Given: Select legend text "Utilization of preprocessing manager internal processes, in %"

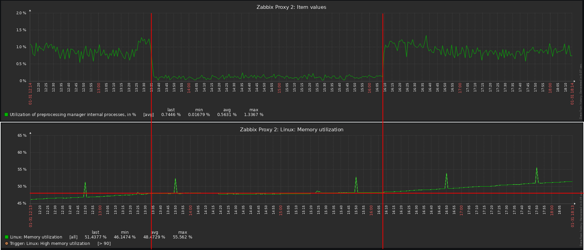Looking at the screenshot, I should [73, 115].
